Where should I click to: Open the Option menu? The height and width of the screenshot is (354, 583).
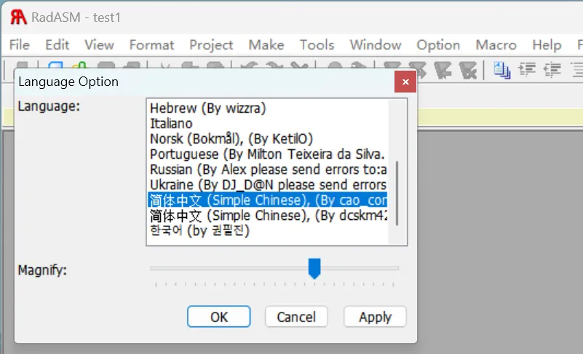pyautogui.click(x=438, y=45)
